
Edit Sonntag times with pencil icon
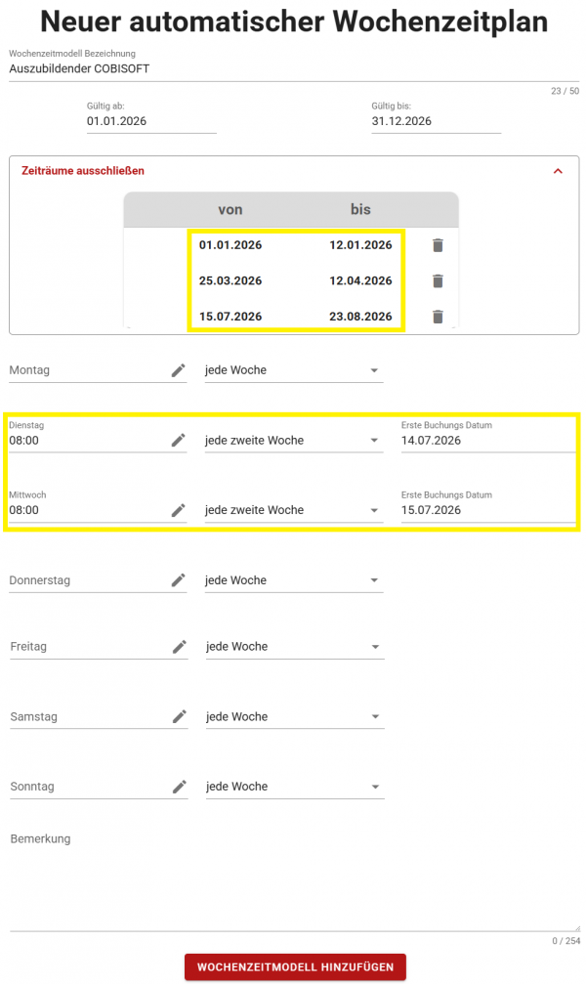point(180,787)
